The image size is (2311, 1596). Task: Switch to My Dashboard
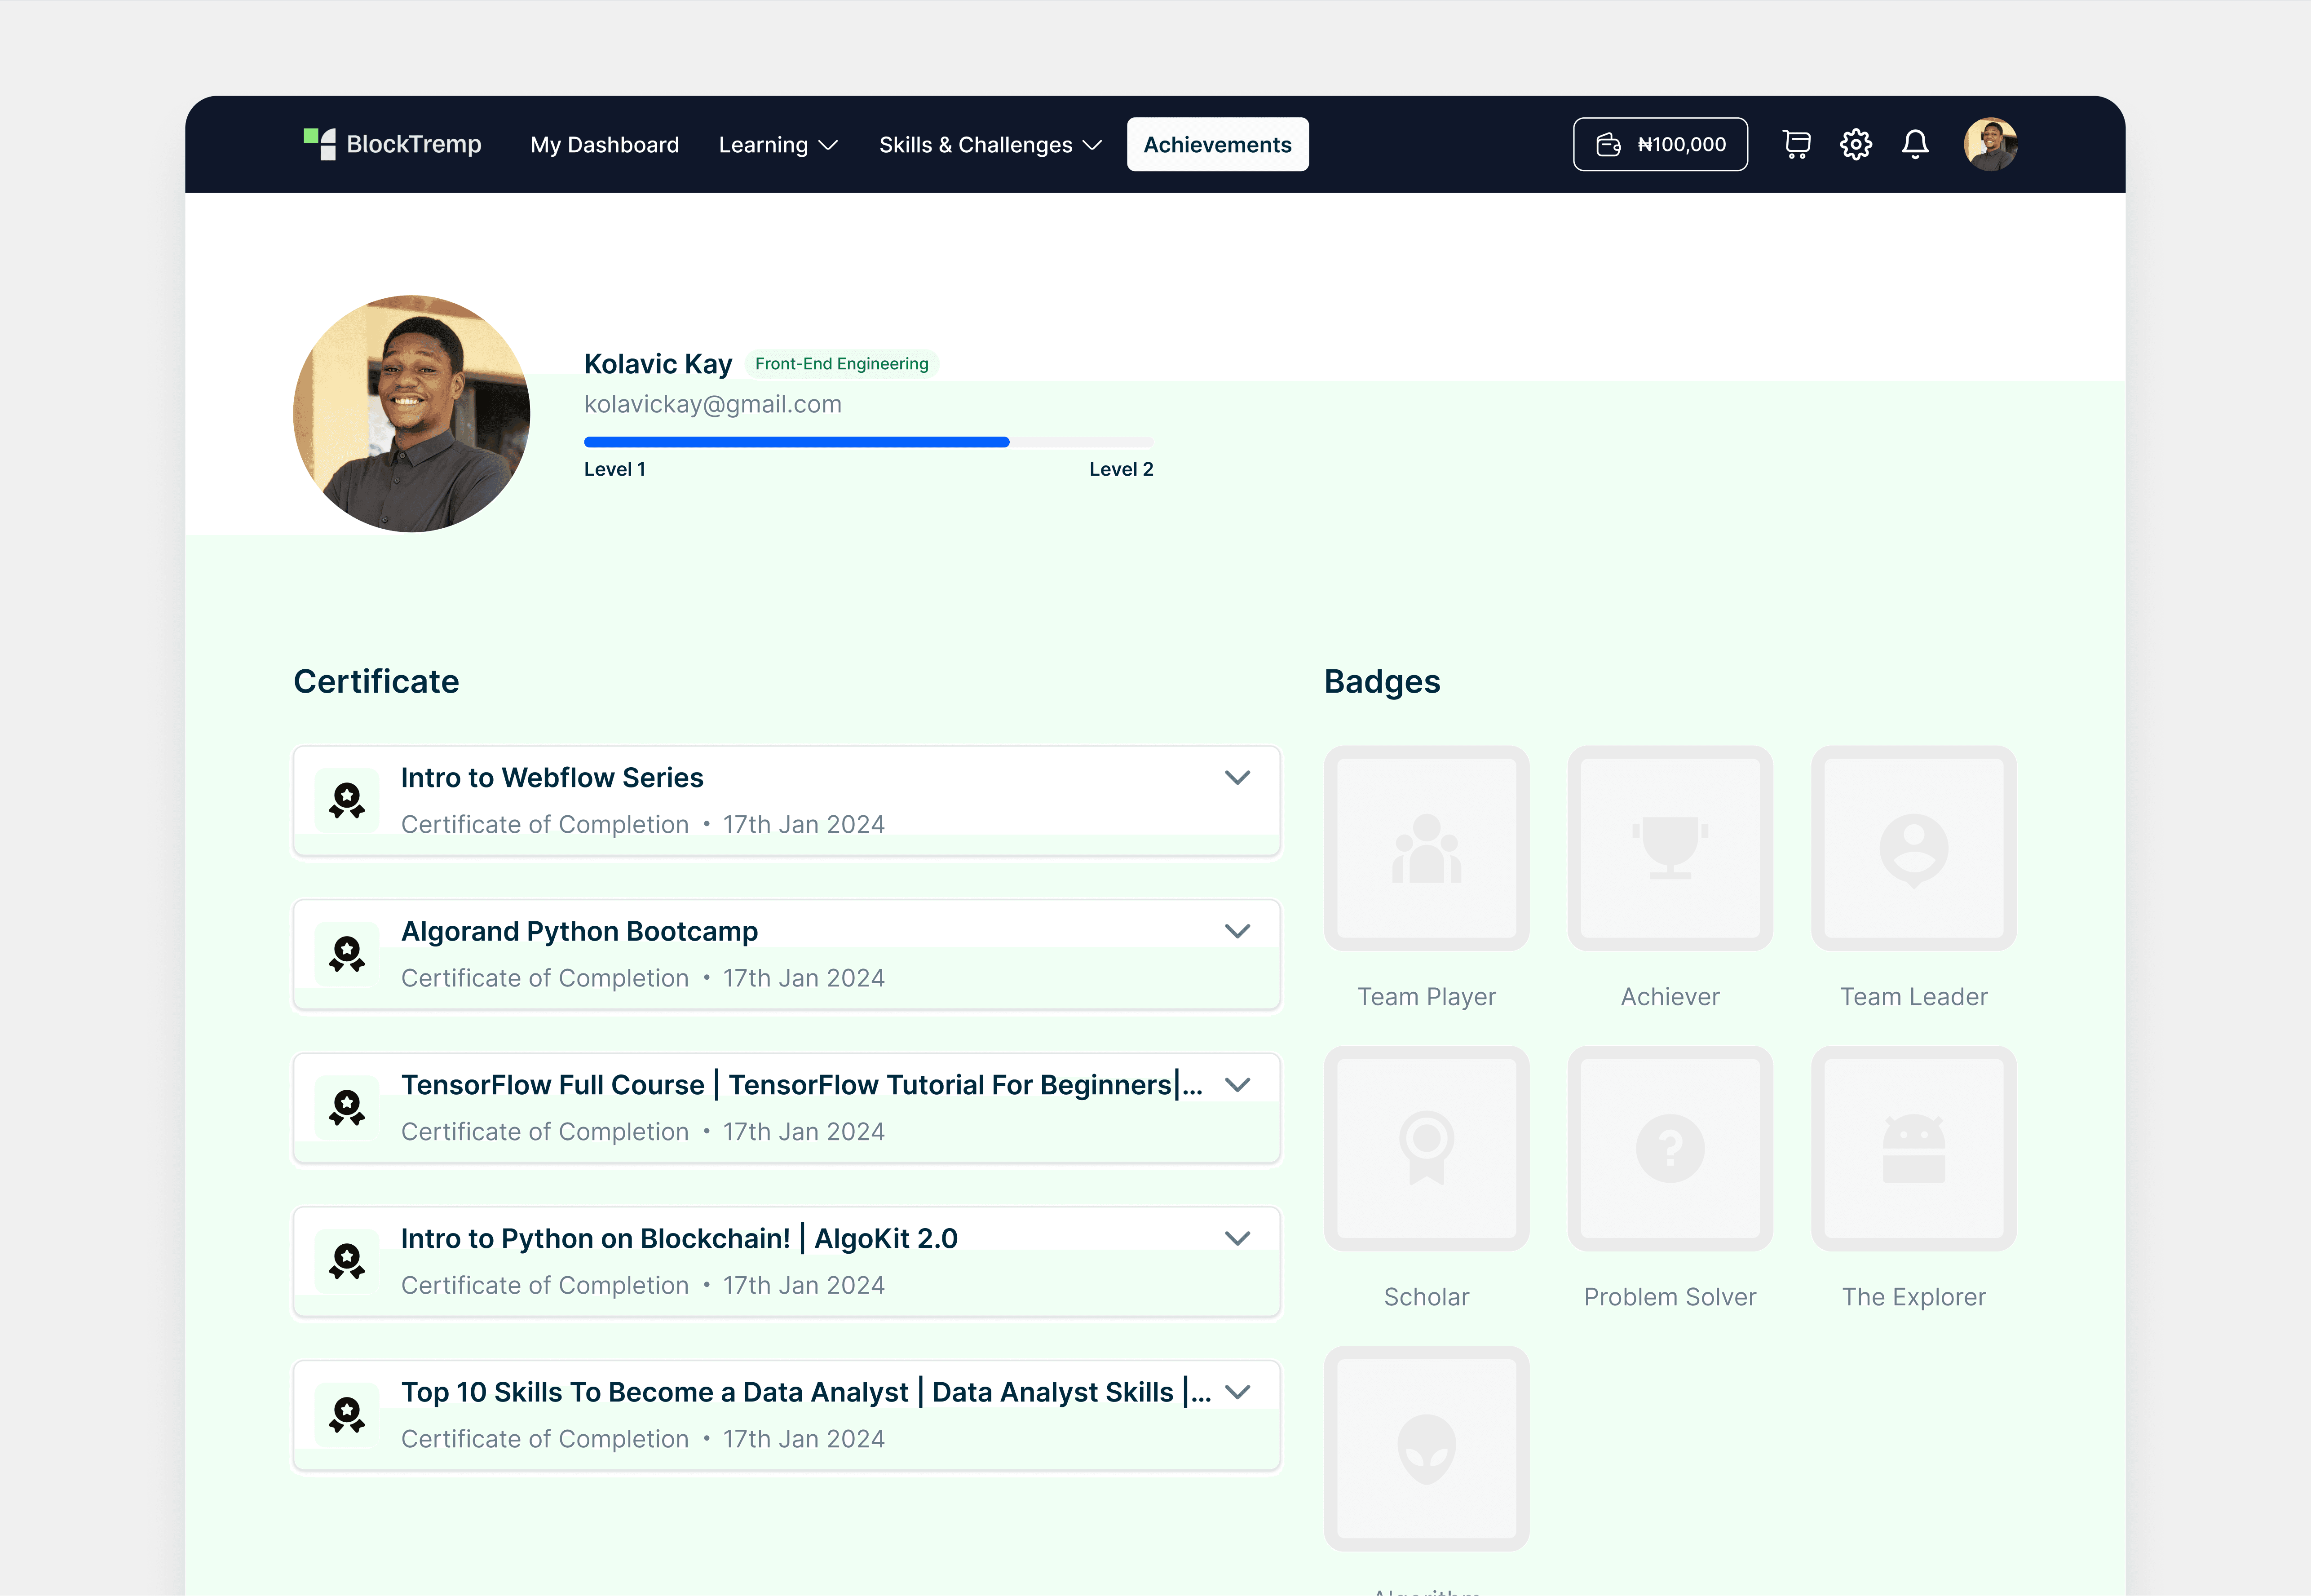click(604, 144)
